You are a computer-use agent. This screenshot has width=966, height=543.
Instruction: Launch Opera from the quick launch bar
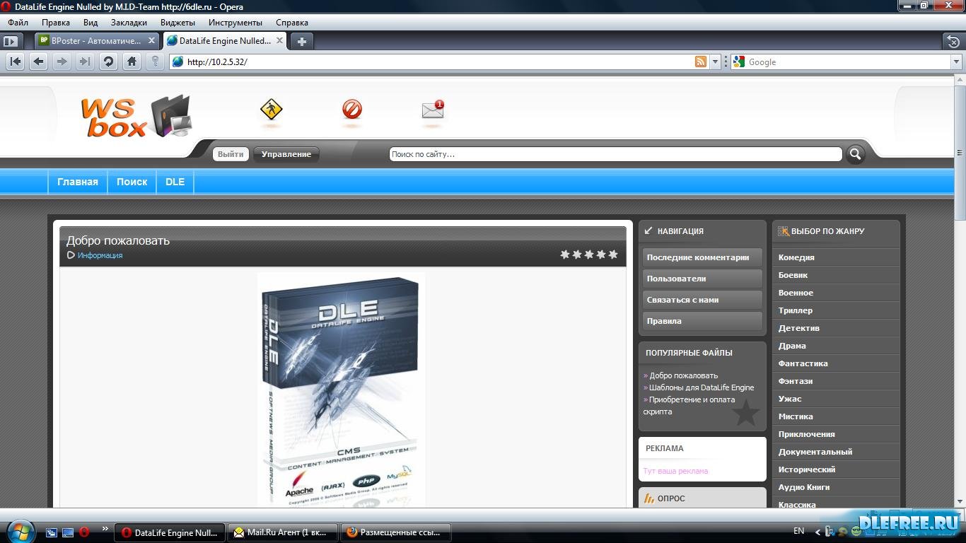tap(84, 532)
